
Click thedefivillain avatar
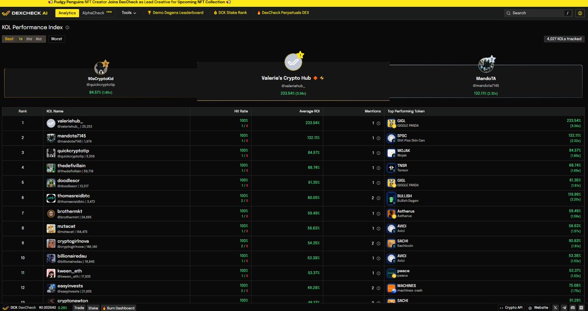[51, 168]
